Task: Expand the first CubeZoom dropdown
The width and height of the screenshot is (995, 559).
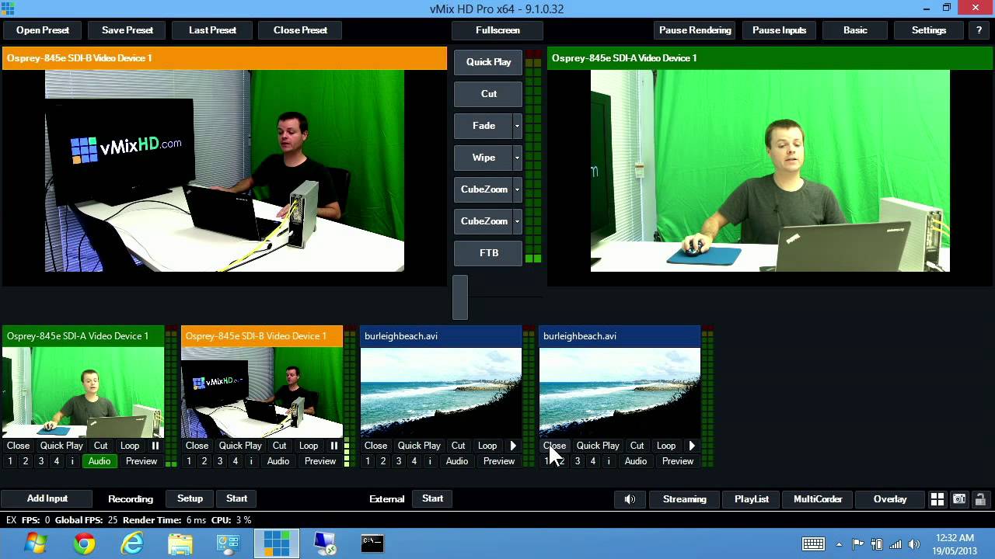Action: pos(517,189)
